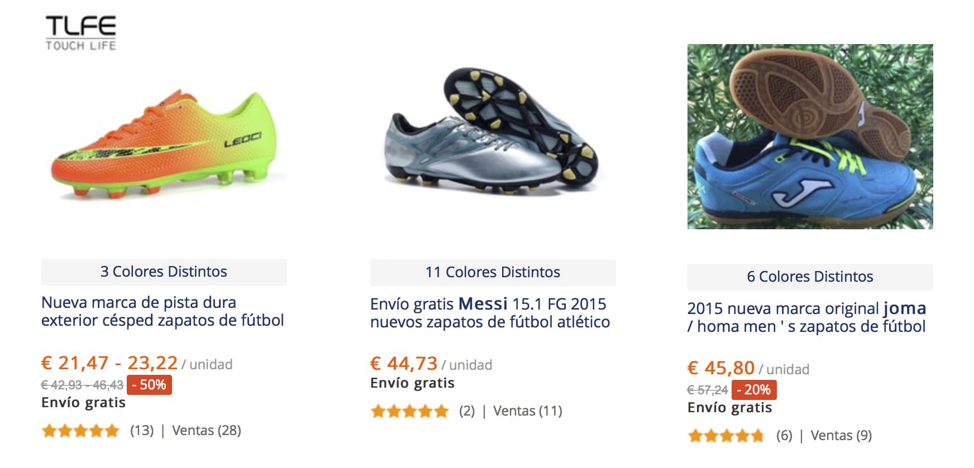Open Nueva marca de pista dura link

click(163, 311)
